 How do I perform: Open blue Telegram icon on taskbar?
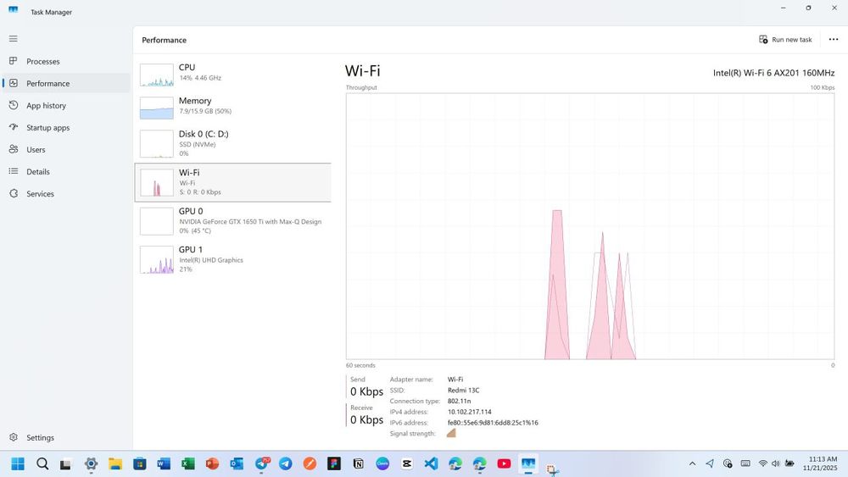pos(286,463)
